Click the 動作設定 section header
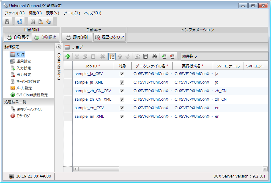The width and height of the screenshot is (271, 183). coord(28,47)
